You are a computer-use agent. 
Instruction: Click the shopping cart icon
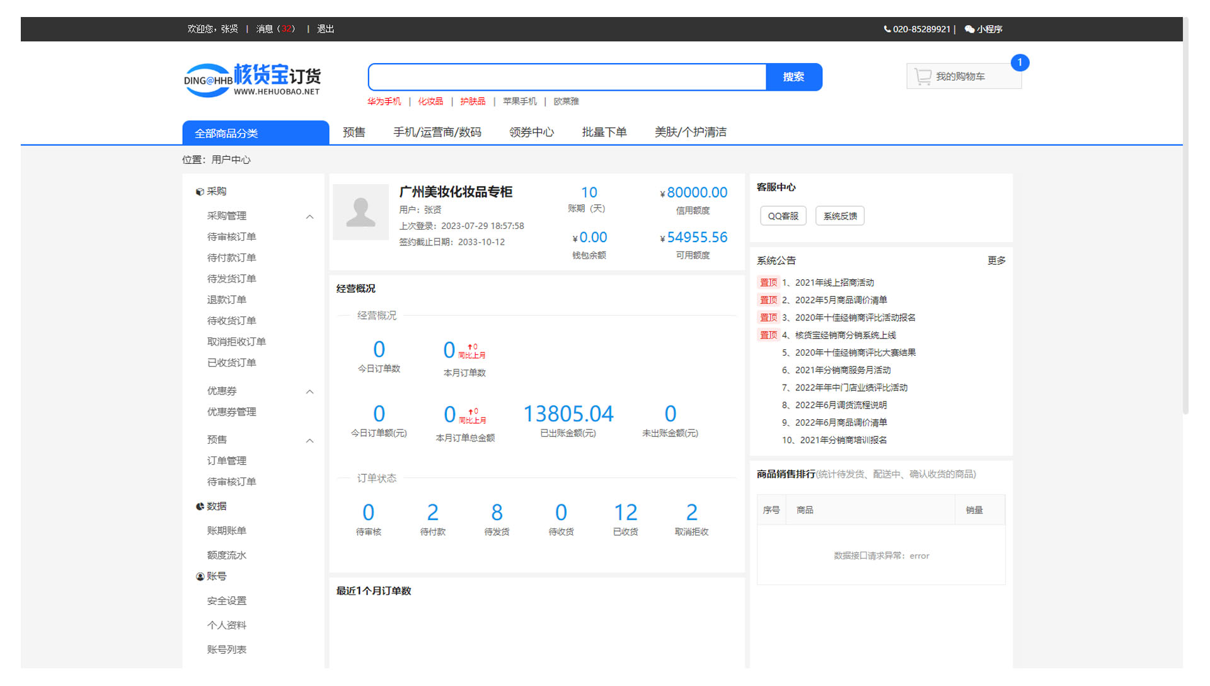click(x=923, y=77)
